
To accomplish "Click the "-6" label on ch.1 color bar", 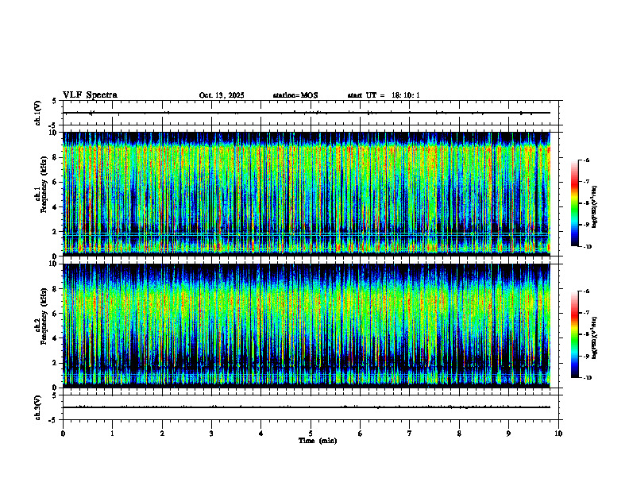I will 587,160.
